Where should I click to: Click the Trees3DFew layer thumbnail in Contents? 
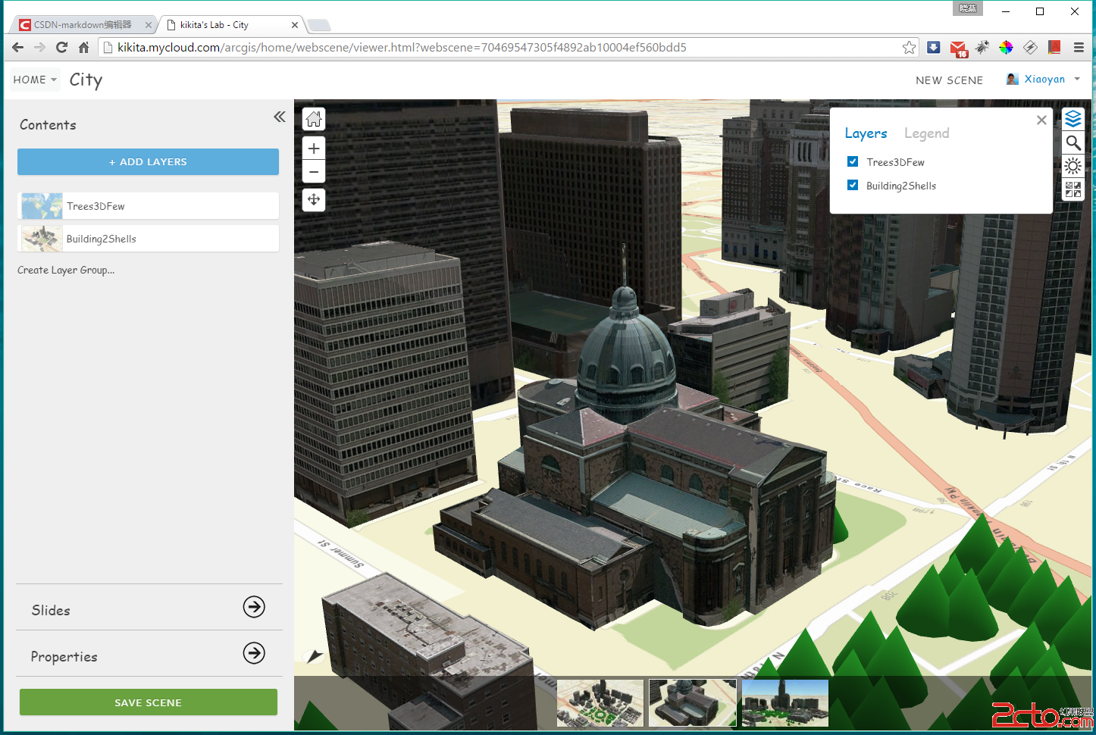click(x=42, y=206)
